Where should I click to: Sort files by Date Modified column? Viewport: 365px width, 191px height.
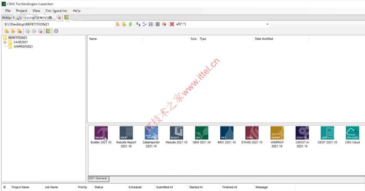pos(281,39)
